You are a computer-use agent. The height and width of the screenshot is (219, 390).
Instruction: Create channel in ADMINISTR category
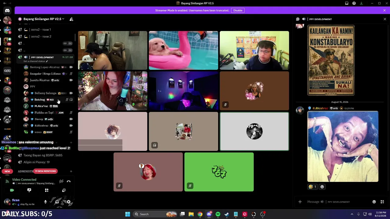pyautogui.click(x=71, y=171)
